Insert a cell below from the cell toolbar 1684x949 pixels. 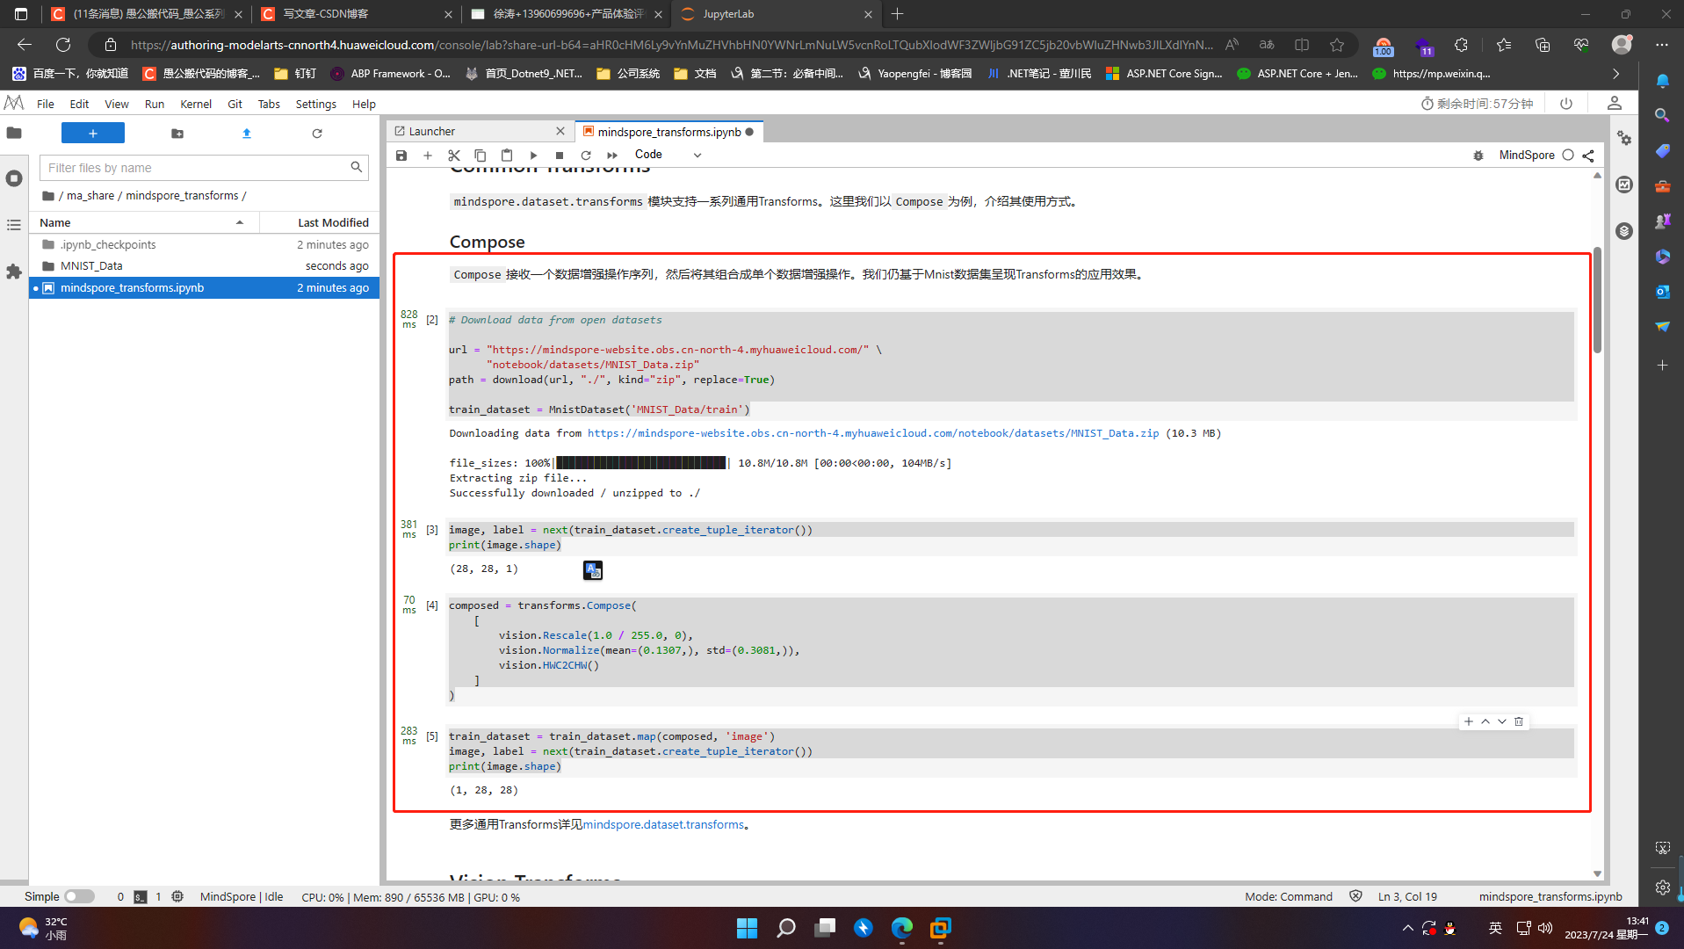pyautogui.click(x=1469, y=721)
